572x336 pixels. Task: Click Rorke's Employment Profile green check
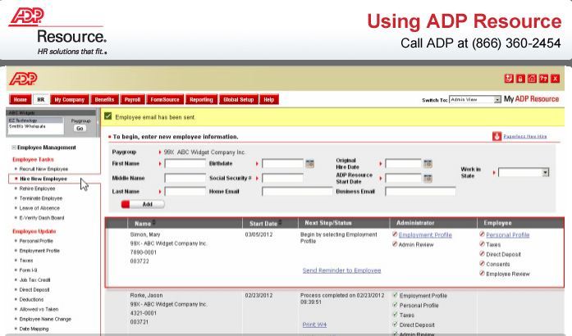pyautogui.click(x=395, y=295)
